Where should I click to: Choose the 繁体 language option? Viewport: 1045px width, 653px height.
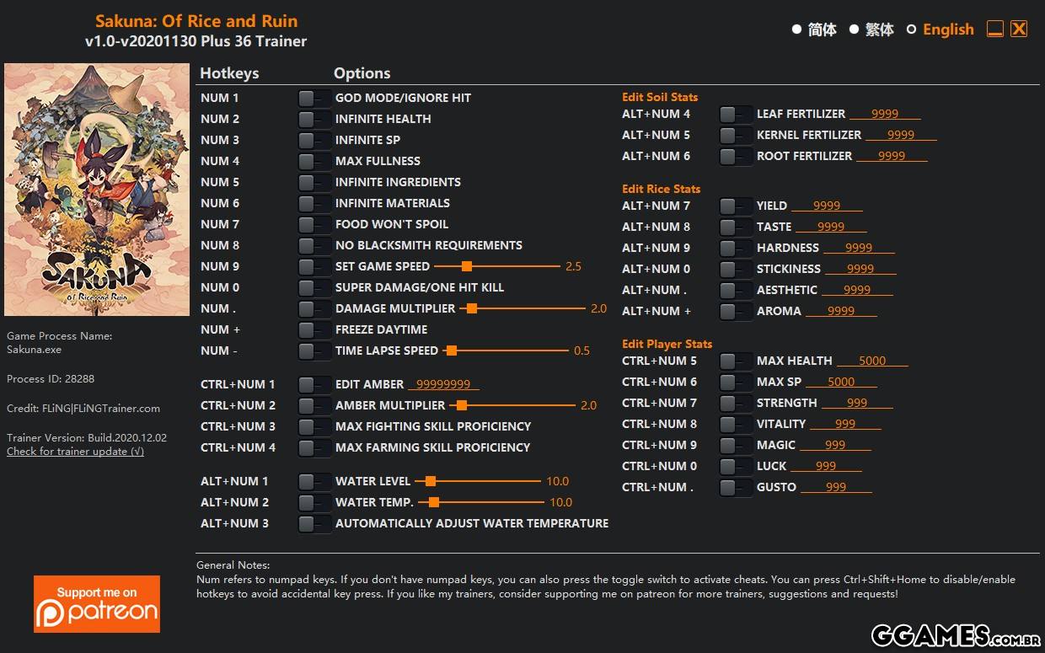[x=854, y=29]
